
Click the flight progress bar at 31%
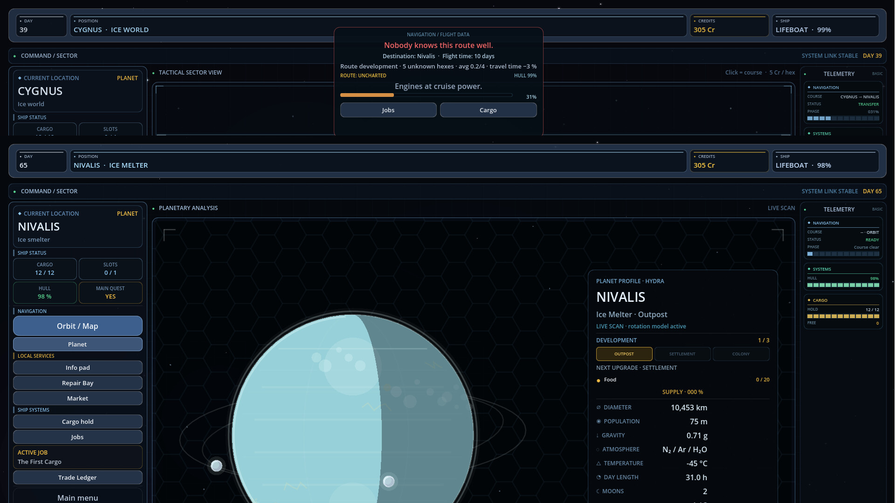pyautogui.click(x=427, y=95)
